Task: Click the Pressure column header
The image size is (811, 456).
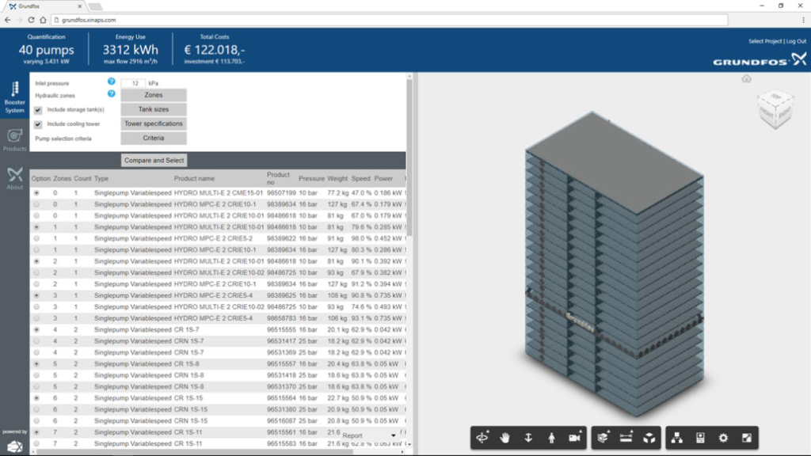Action: pyautogui.click(x=311, y=178)
